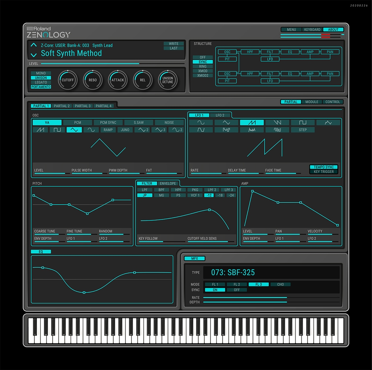Toggle PORTAMENTO on or off

tap(41, 87)
